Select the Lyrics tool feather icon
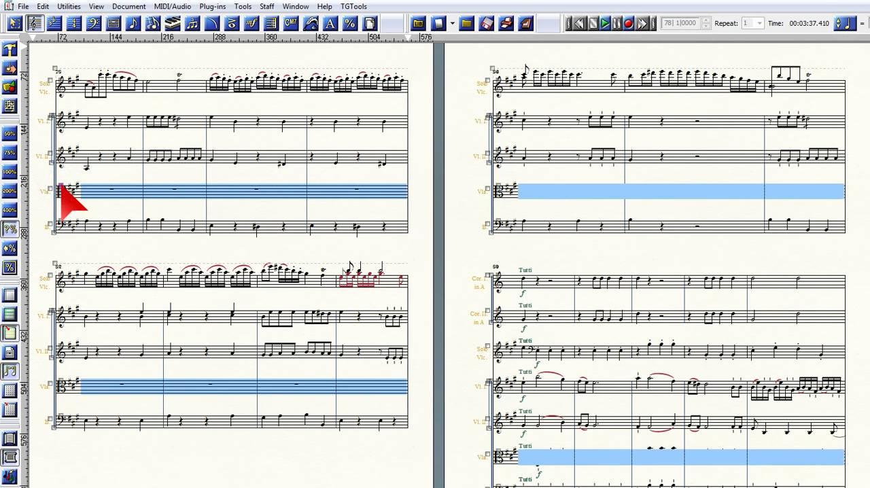The width and height of the screenshot is (870, 488). pos(311,24)
